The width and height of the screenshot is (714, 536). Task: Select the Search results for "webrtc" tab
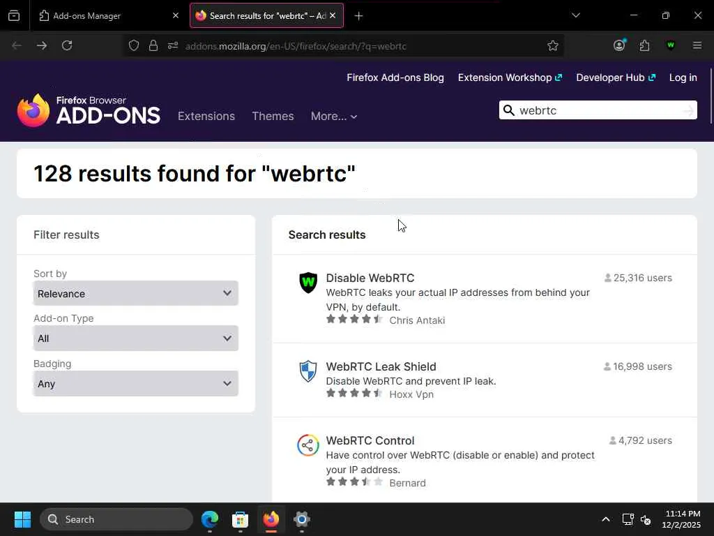click(266, 16)
